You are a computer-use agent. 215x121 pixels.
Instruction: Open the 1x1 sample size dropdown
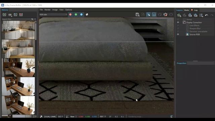click(60, 117)
